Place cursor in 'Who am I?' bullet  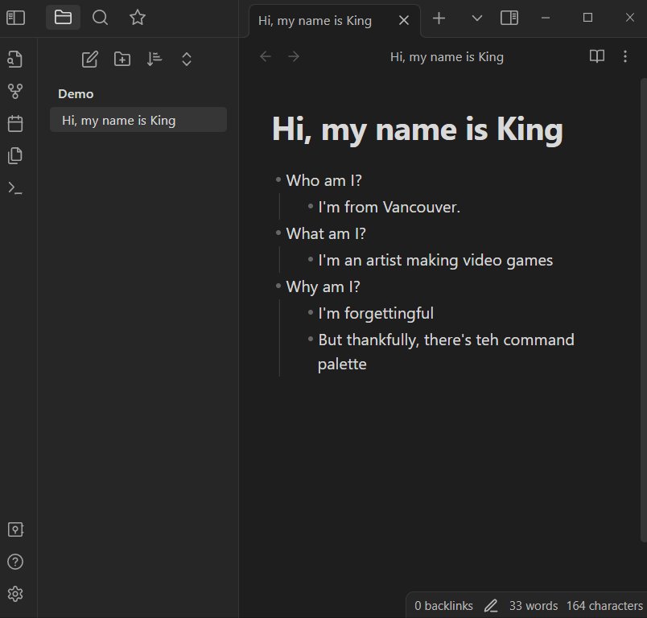tap(324, 180)
